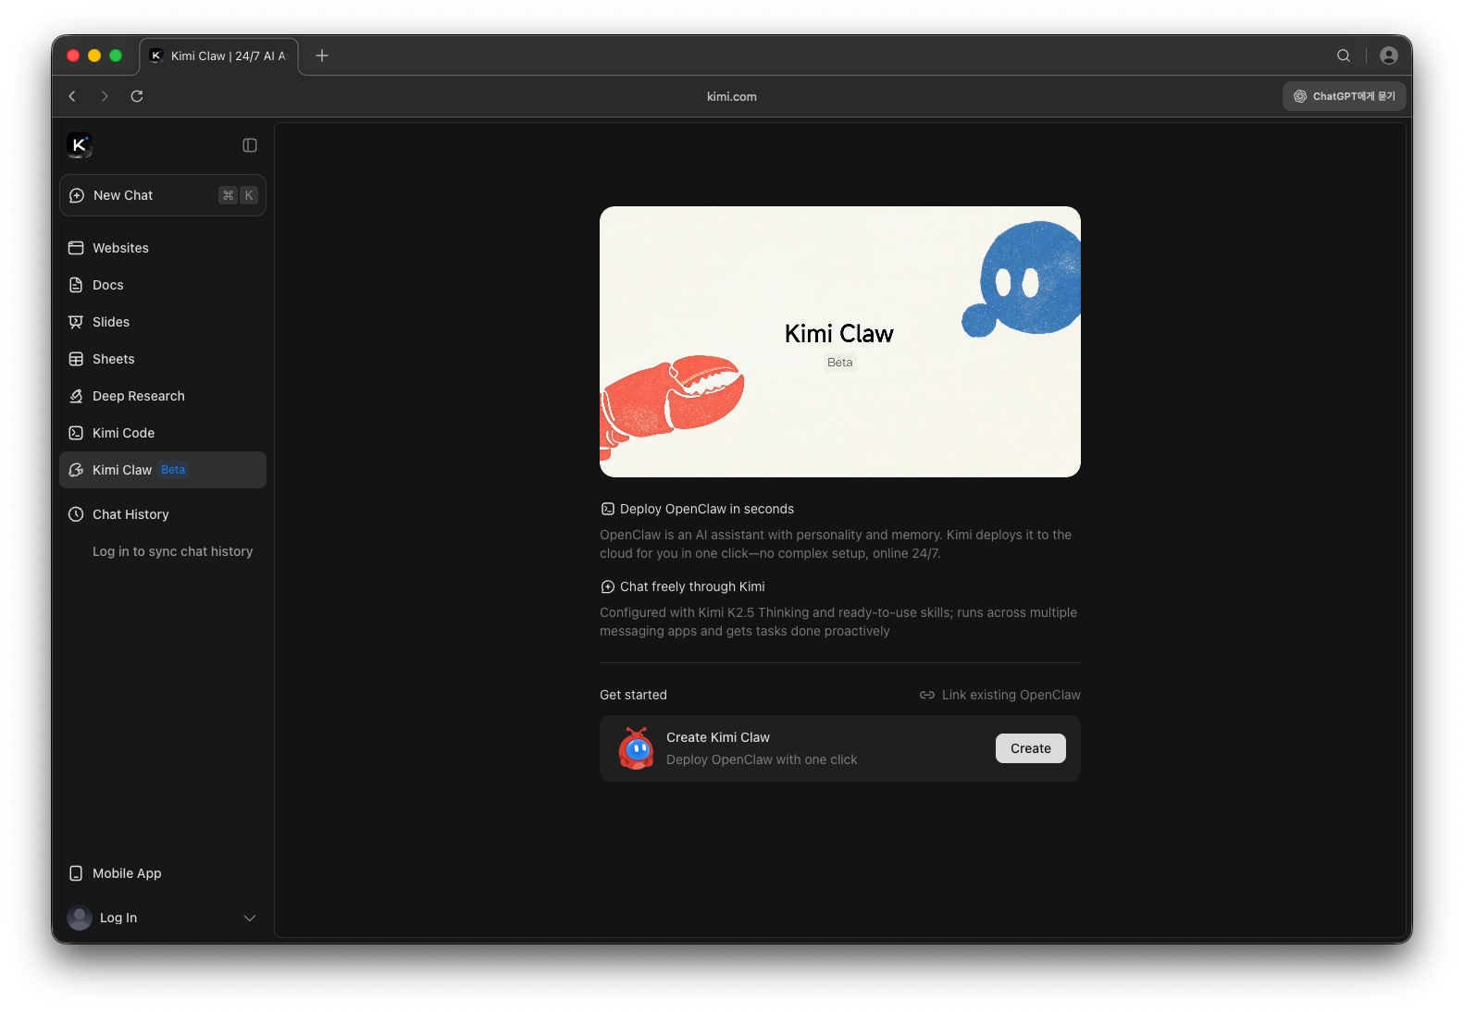
Task: Click the "Get started" label
Action: tap(633, 695)
